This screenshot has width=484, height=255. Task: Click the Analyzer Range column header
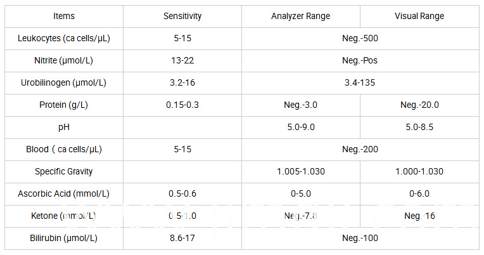point(301,16)
